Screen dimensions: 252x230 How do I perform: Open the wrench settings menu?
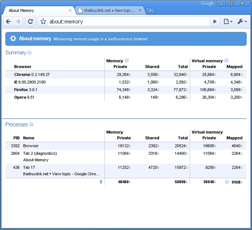point(242,21)
